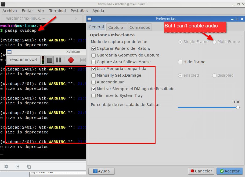Click the 'padsp xvidcap' command text

(21, 30)
